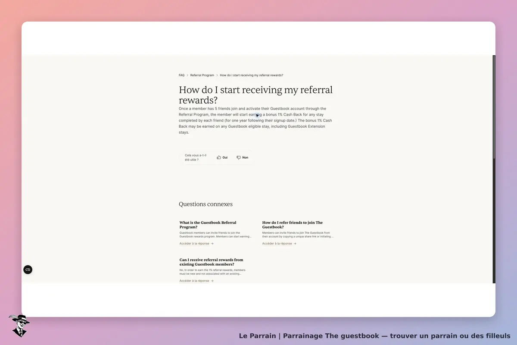Click the breadcrumb chevron after Referral Program
Viewport: 517px width, 345px height.
click(x=217, y=75)
